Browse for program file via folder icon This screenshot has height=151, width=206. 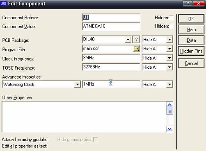(136, 49)
